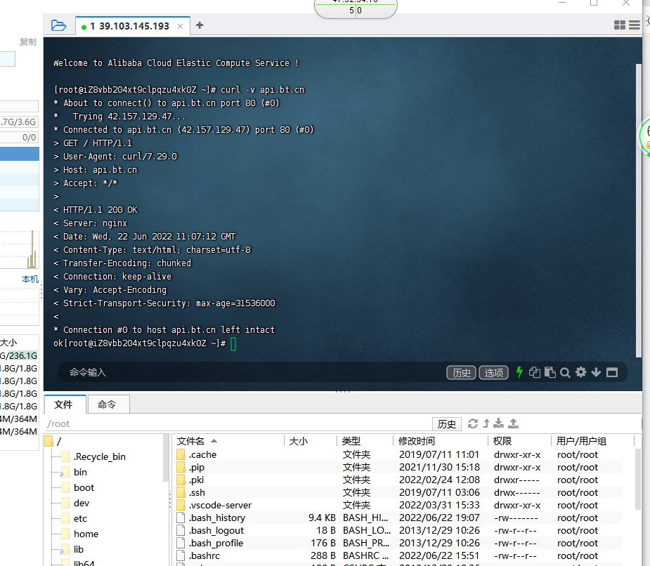Open terminal 选项 button
The image size is (650, 566).
coord(494,372)
